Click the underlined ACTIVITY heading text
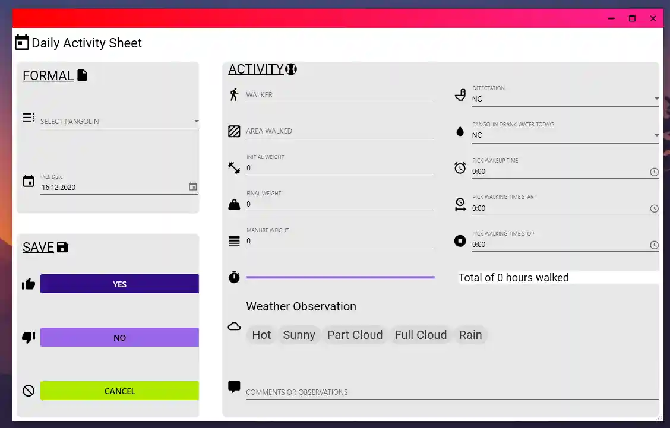 point(256,69)
